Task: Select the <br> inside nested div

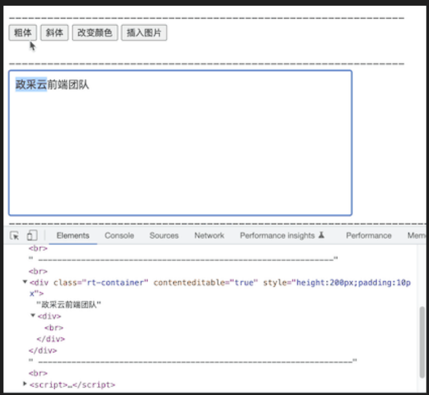Action: click(54, 327)
